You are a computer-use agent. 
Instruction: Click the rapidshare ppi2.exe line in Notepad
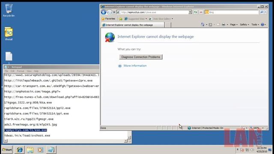click(37, 108)
